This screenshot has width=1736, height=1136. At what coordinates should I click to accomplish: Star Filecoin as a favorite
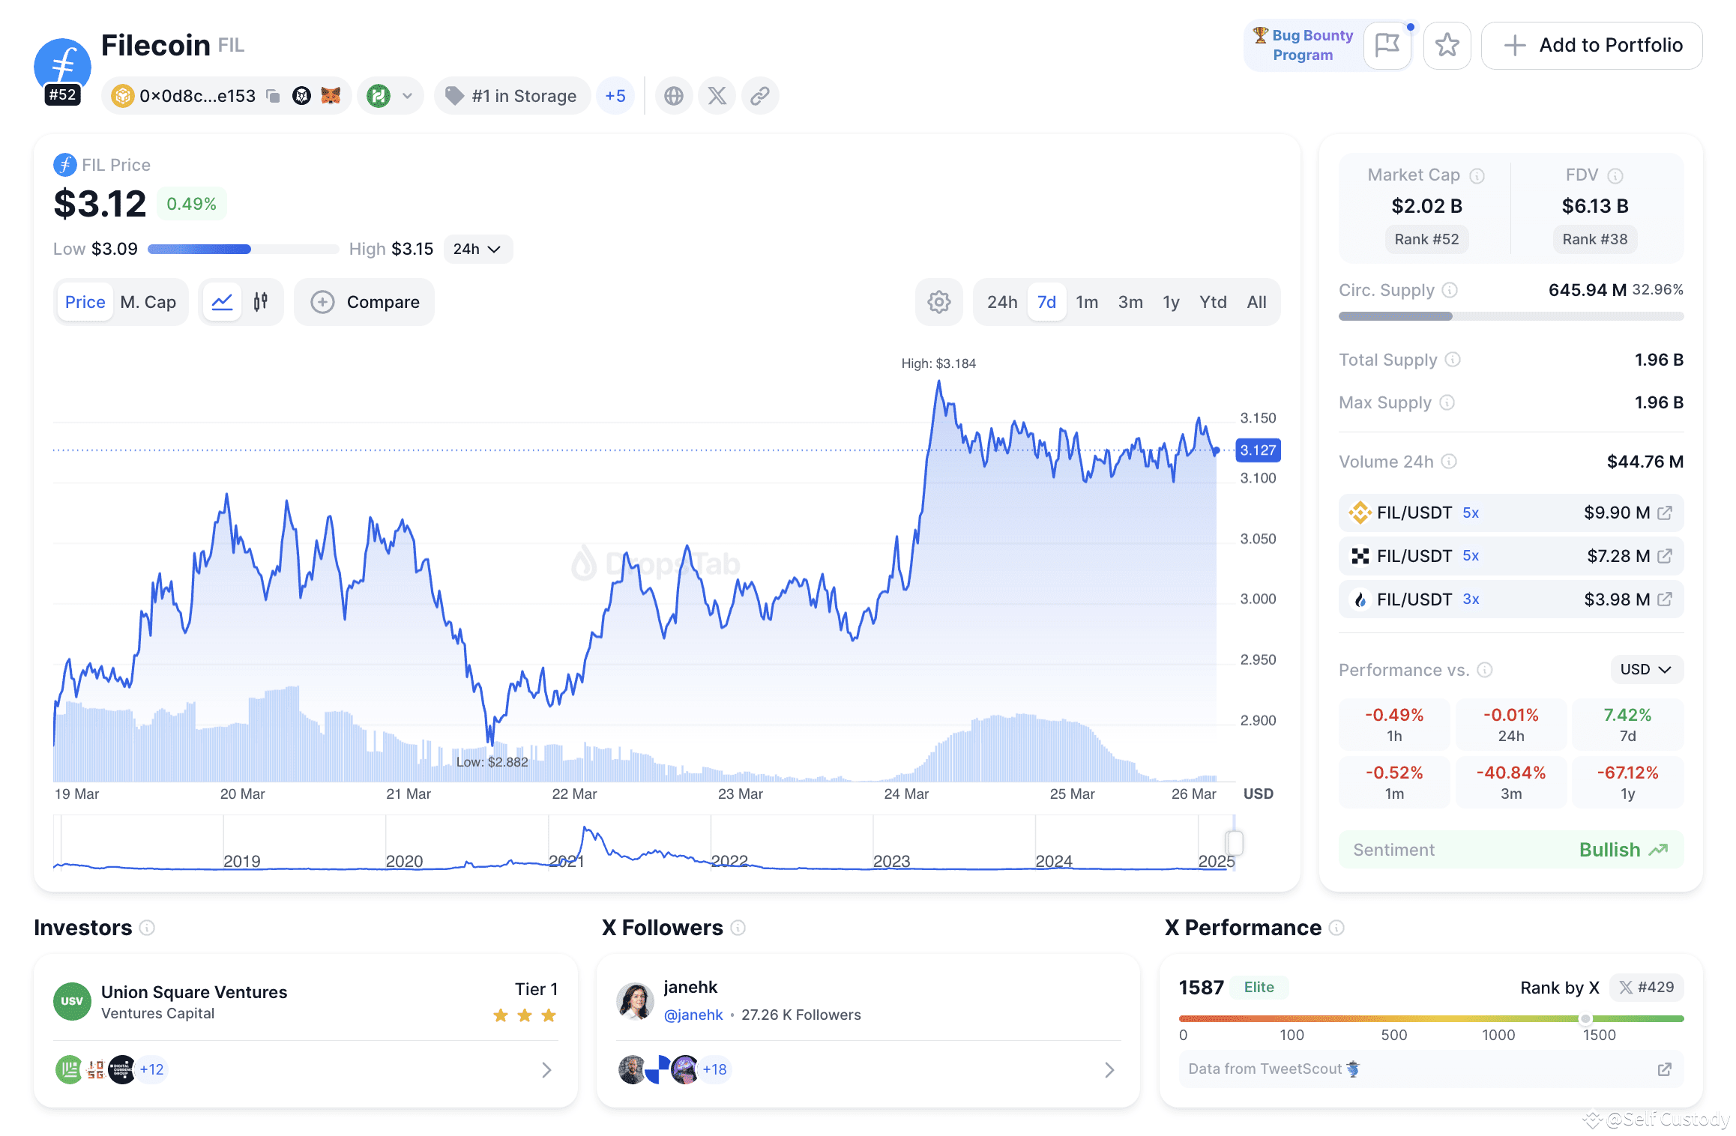pyautogui.click(x=1447, y=46)
